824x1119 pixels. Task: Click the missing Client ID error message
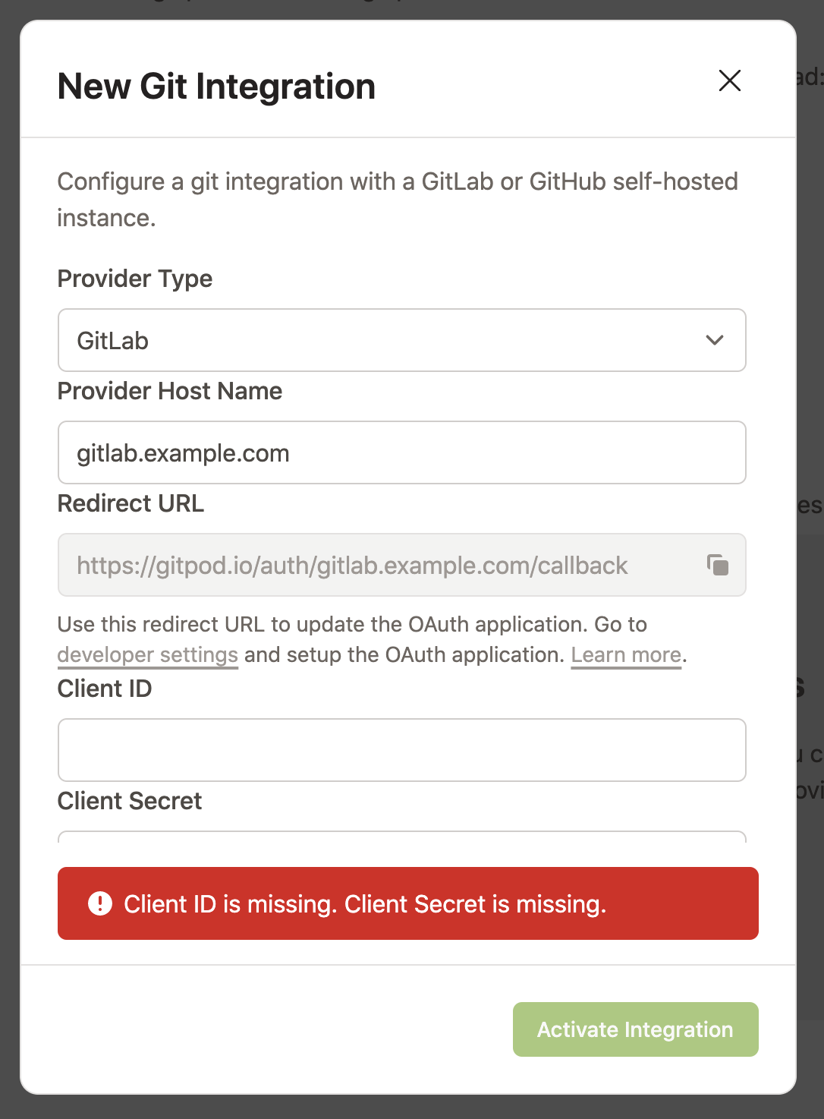click(364, 903)
